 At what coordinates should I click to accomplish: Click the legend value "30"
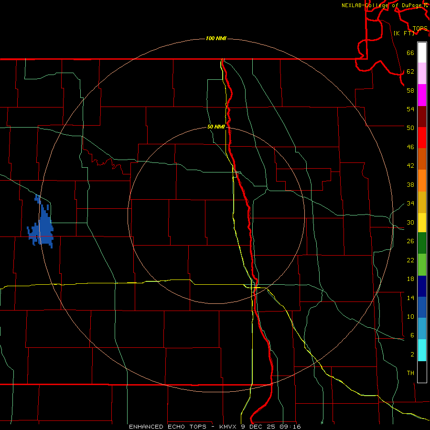pos(410,222)
